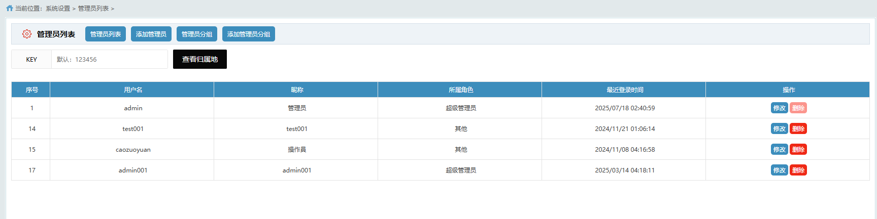The height and width of the screenshot is (219, 877).
Task: Click login time 2025/03/14 04:18:11
Action: (625, 170)
